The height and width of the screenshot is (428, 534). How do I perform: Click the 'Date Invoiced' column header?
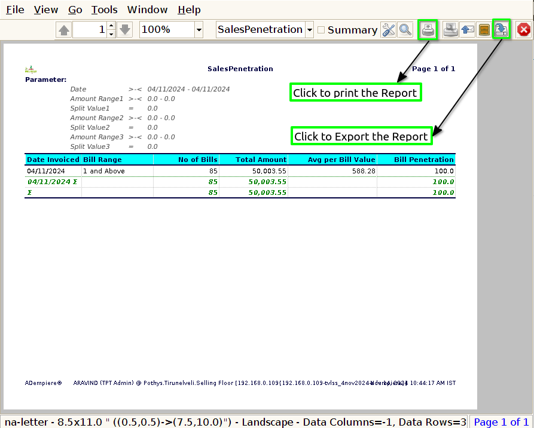[x=53, y=160]
